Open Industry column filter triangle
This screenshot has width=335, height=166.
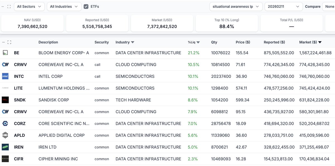pos(133,42)
